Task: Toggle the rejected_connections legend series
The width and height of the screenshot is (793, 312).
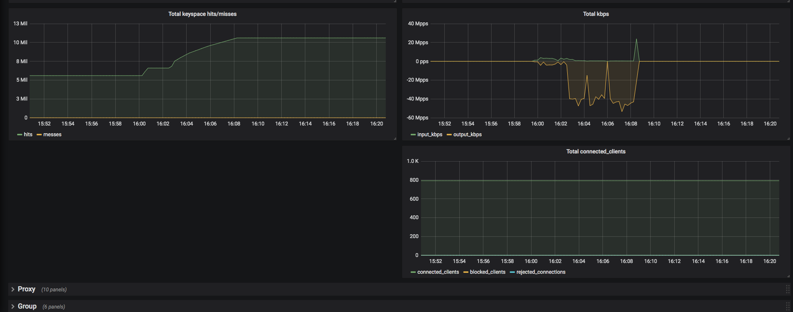Action: tap(541, 272)
